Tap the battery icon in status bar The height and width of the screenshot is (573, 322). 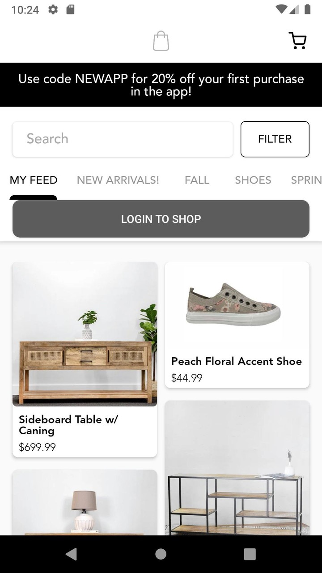307,9
